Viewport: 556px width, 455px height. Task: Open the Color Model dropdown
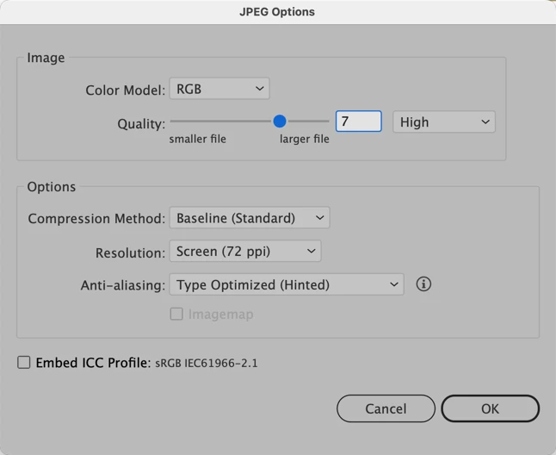pos(219,89)
